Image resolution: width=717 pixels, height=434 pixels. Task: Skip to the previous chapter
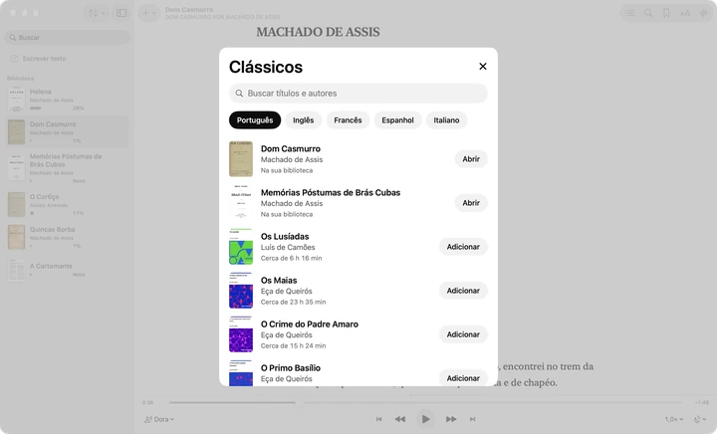378,419
